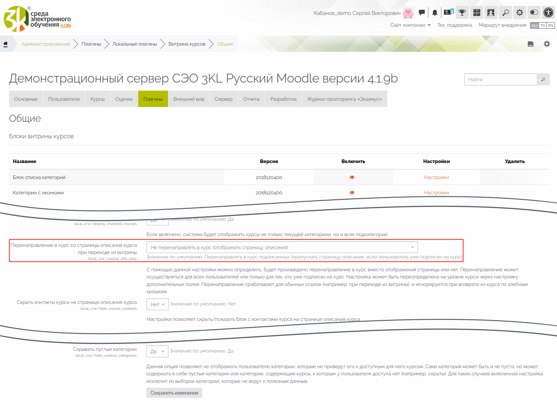The width and height of the screenshot is (557, 405).
Task: Toggle eye for Категории с иконками
Action: click(352, 193)
